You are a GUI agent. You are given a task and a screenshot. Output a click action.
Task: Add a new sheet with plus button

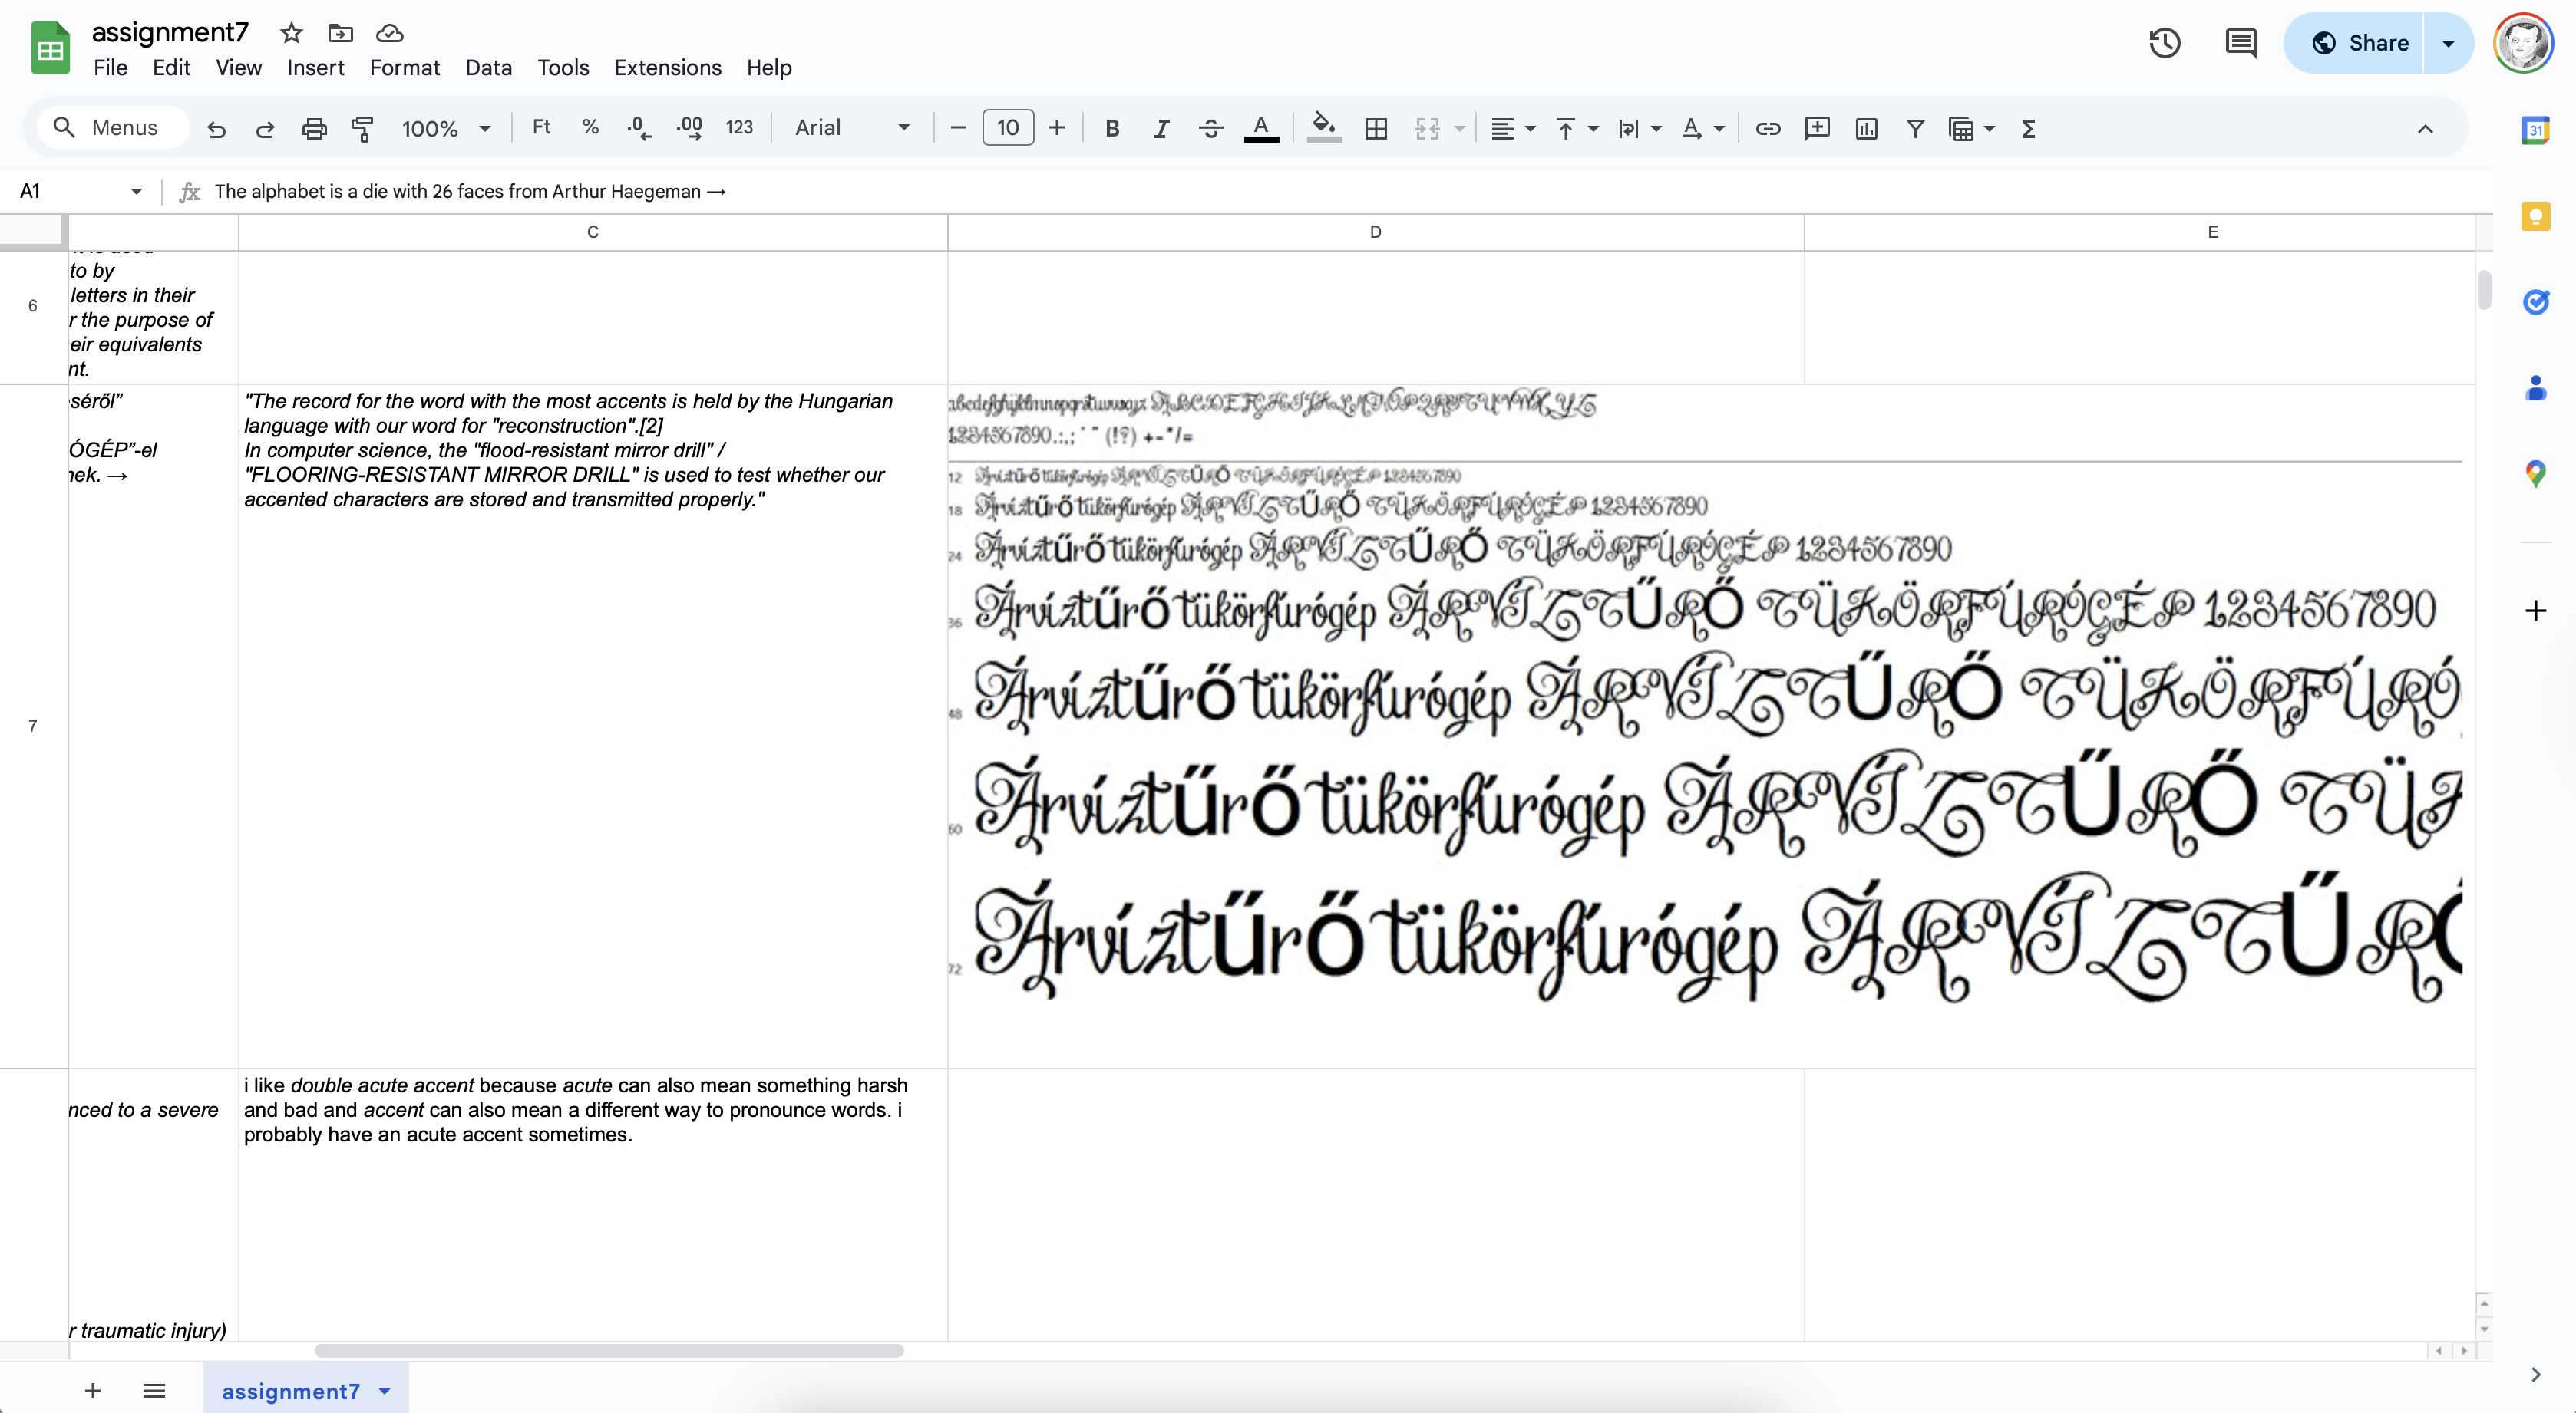[x=92, y=1391]
